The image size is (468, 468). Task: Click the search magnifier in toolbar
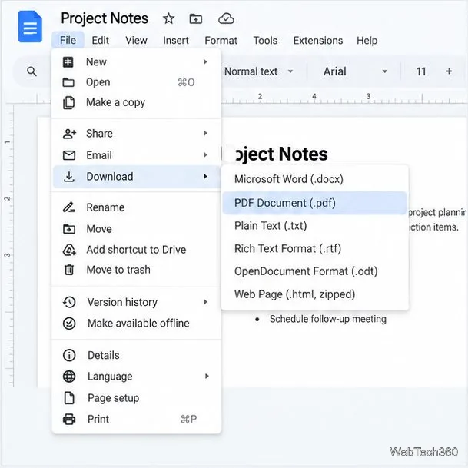tap(32, 71)
